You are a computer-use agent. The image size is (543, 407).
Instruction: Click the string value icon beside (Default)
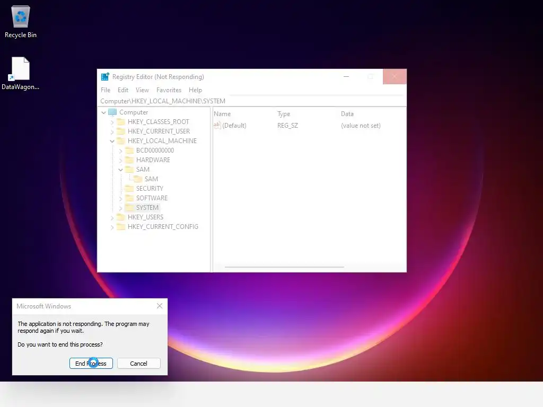click(217, 125)
